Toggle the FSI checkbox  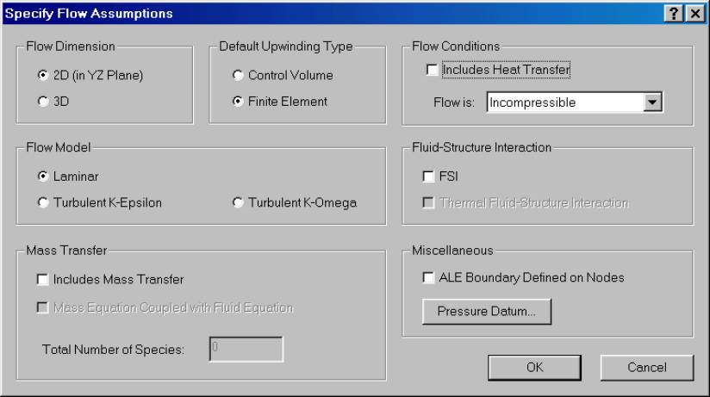point(428,177)
